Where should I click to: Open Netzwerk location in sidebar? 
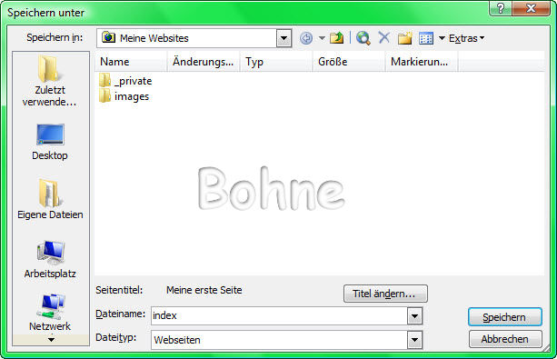(50, 313)
